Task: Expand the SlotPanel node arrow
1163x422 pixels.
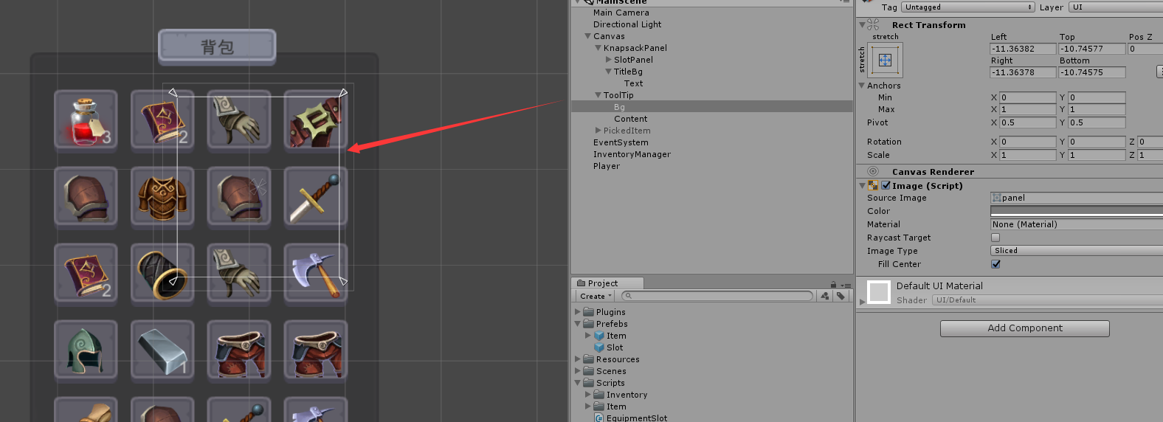Action: (608, 60)
